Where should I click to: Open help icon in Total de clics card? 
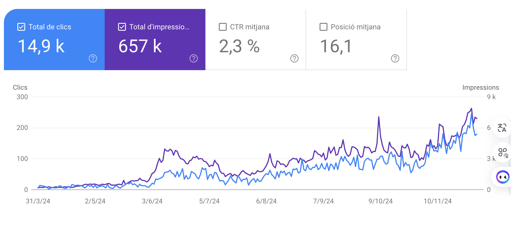coord(93,58)
